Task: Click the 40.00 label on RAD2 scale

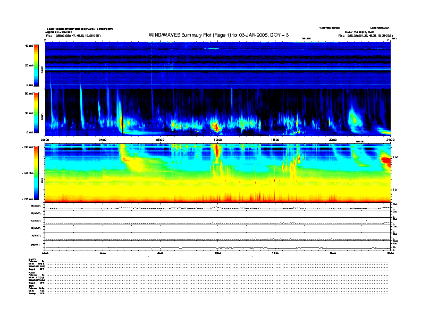Action: pos(29,46)
